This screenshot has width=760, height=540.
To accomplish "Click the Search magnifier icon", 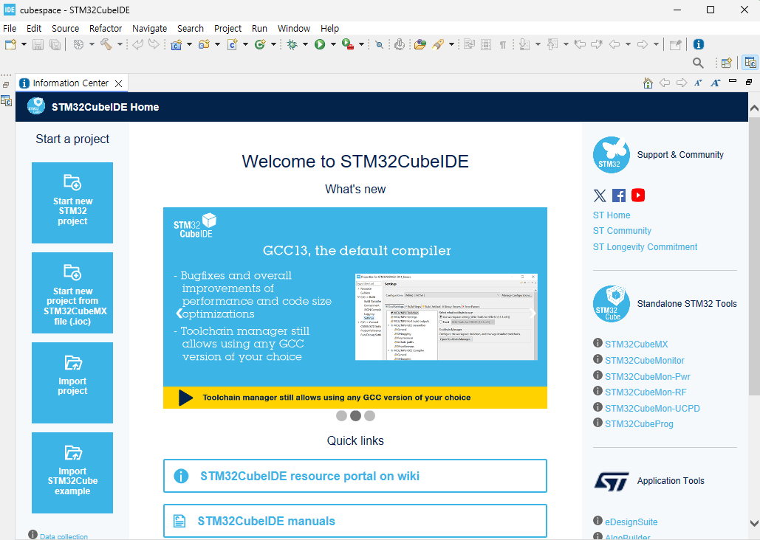I will point(698,63).
